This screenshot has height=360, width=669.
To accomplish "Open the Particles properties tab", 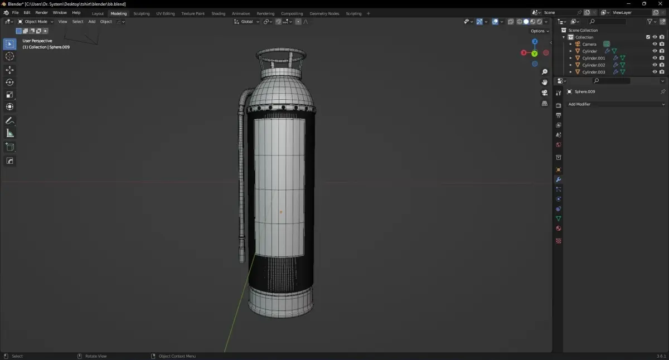I will [558, 189].
